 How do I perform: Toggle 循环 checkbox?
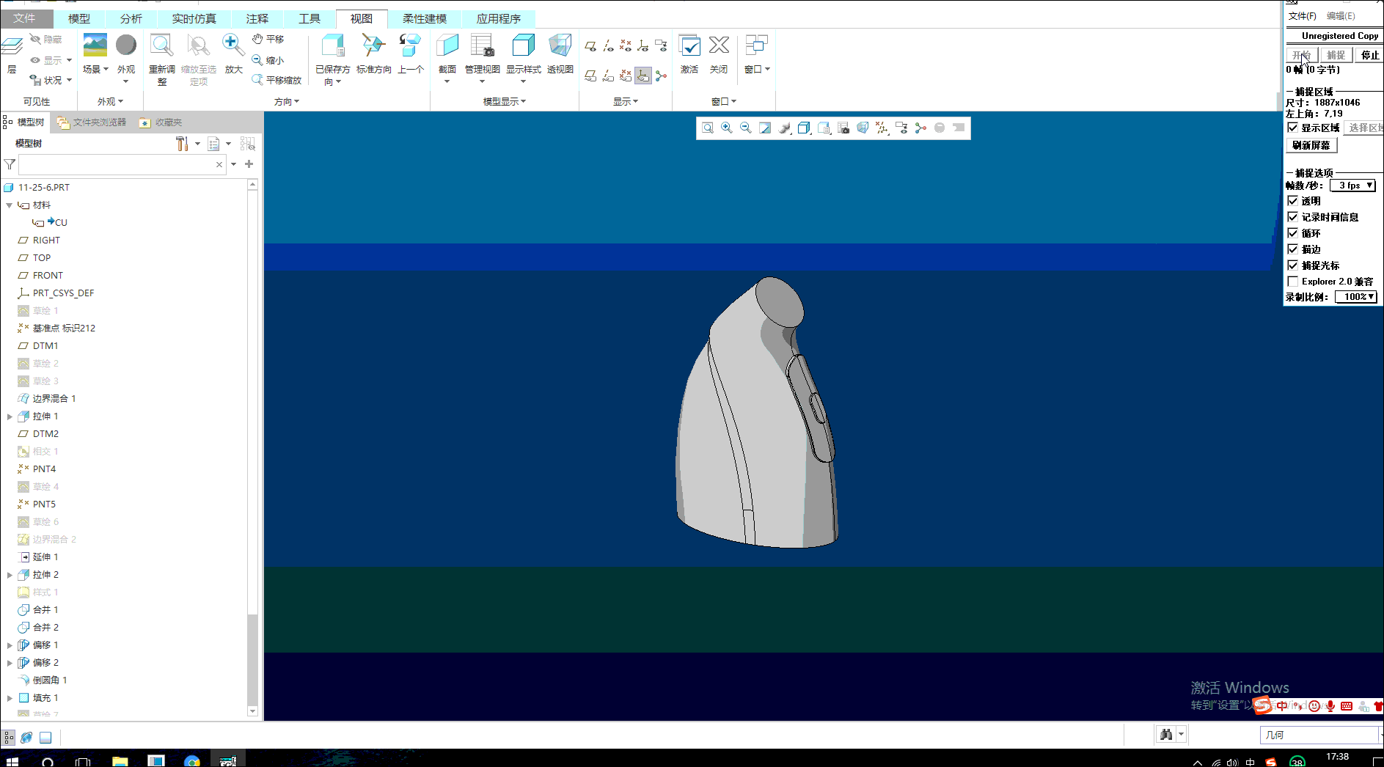[1292, 232]
